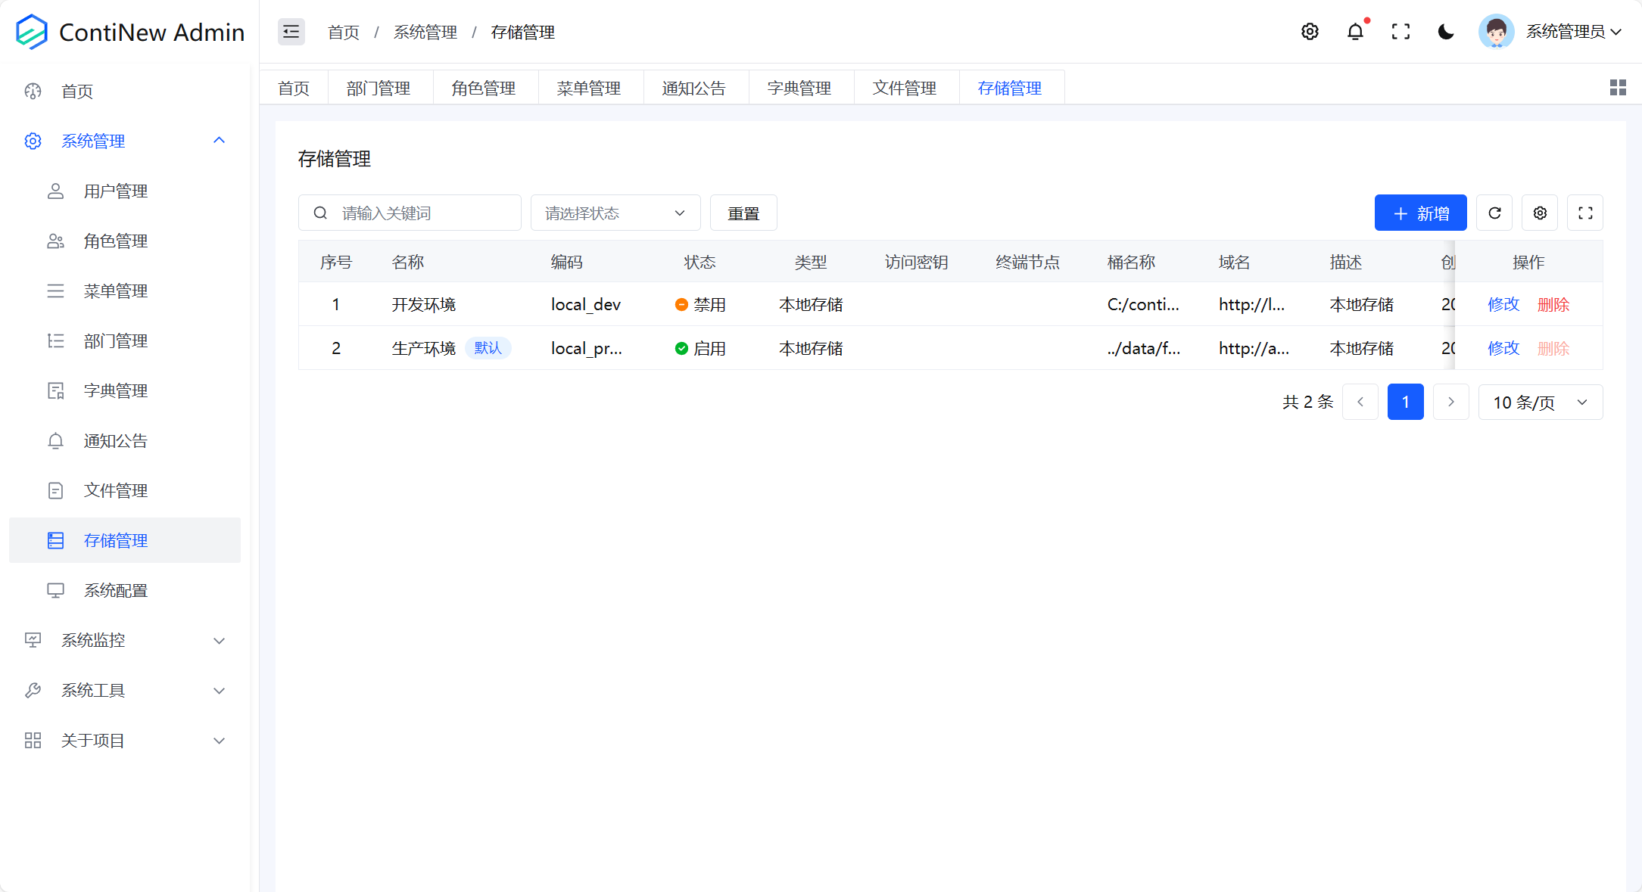1642x892 pixels.
Task: Click 修改 for the 开发环境 row
Action: click(x=1503, y=304)
